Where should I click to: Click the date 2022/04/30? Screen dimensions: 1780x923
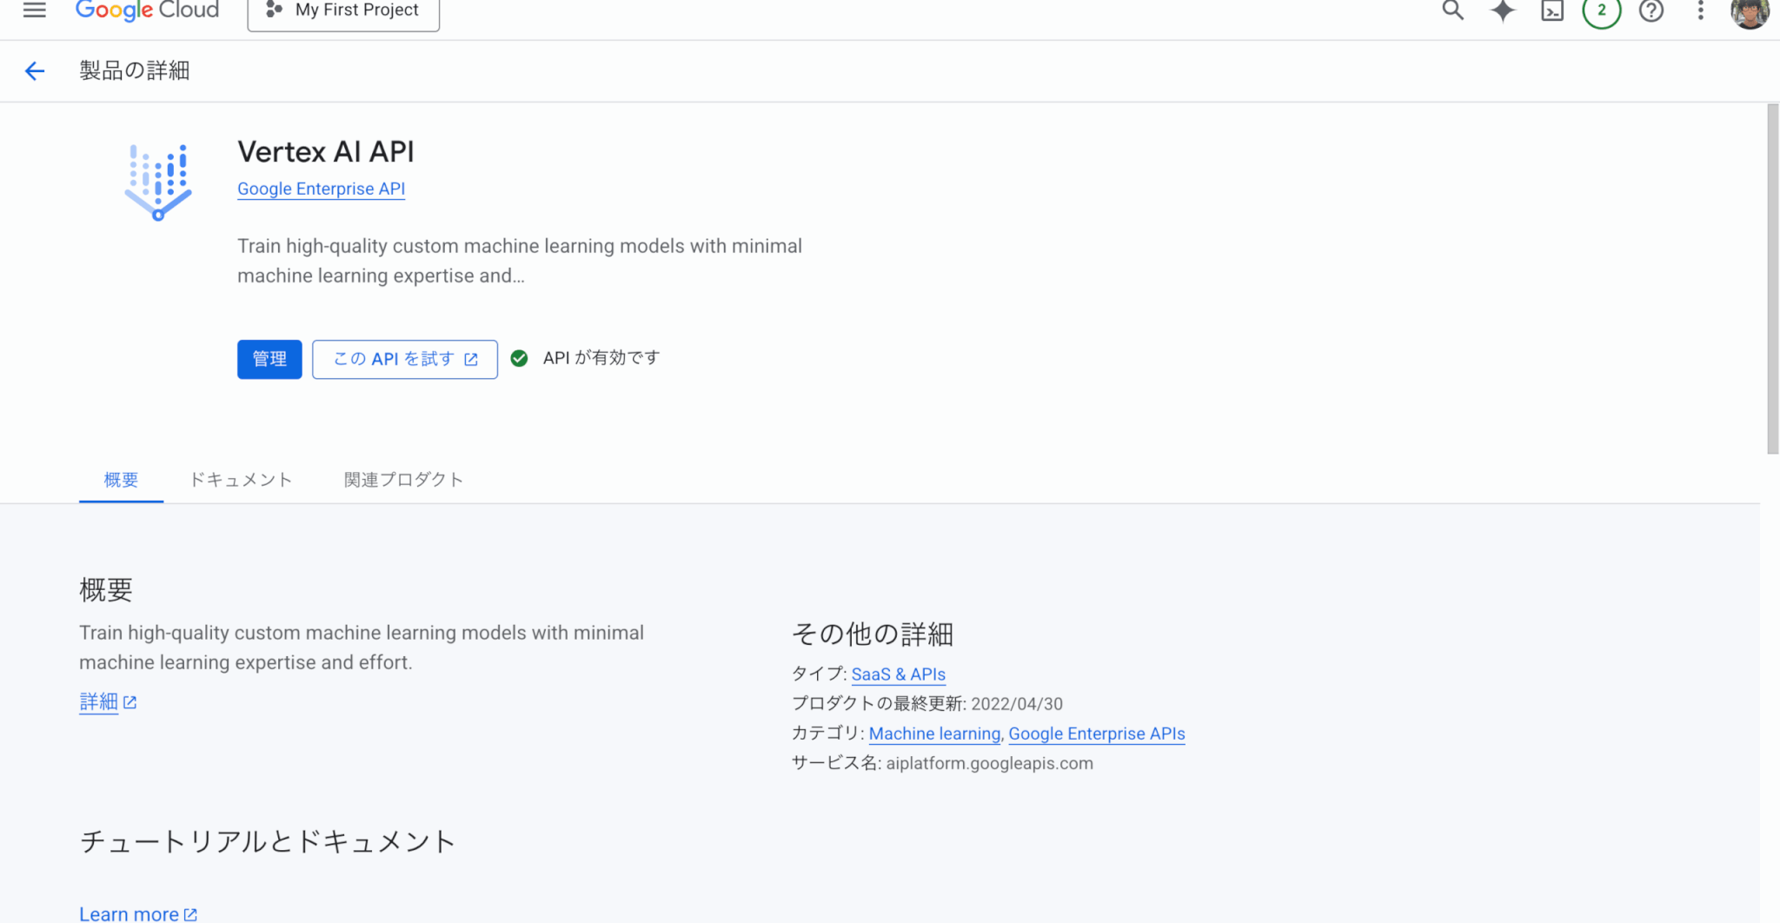[x=1016, y=704]
